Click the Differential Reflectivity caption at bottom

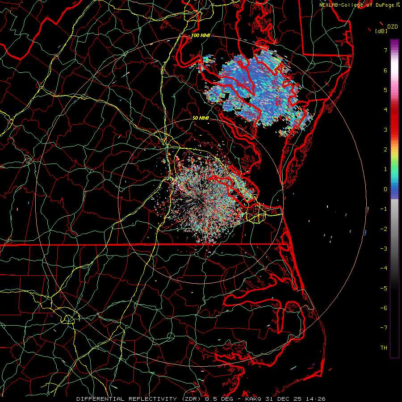pyautogui.click(x=201, y=399)
